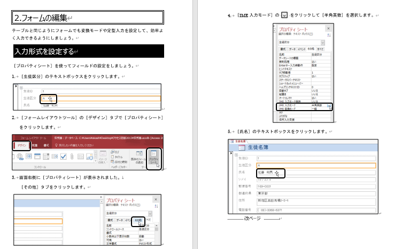This screenshot has width=394, height=249.
Task: Click the 氏名 text box in 生徒名簿 form
Action: [270, 173]
